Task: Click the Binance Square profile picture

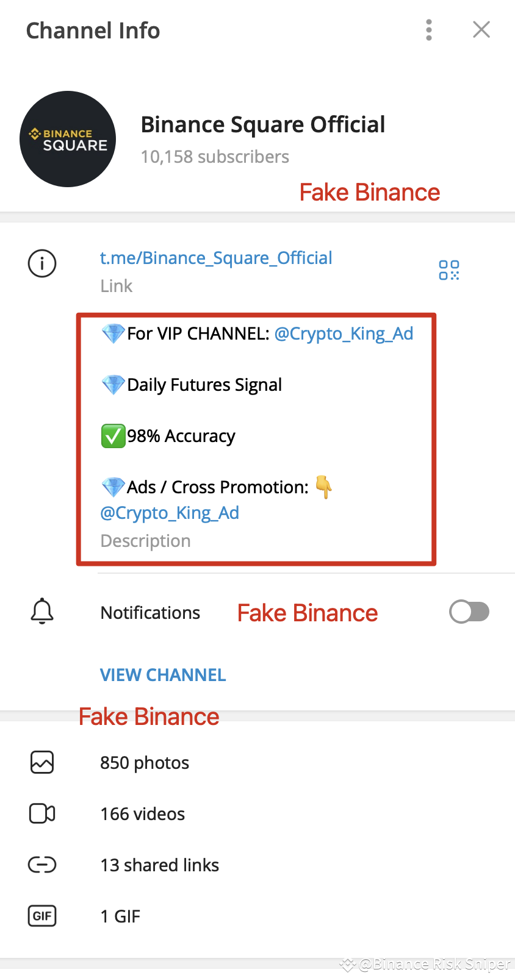Action: (x=68, y=139)
